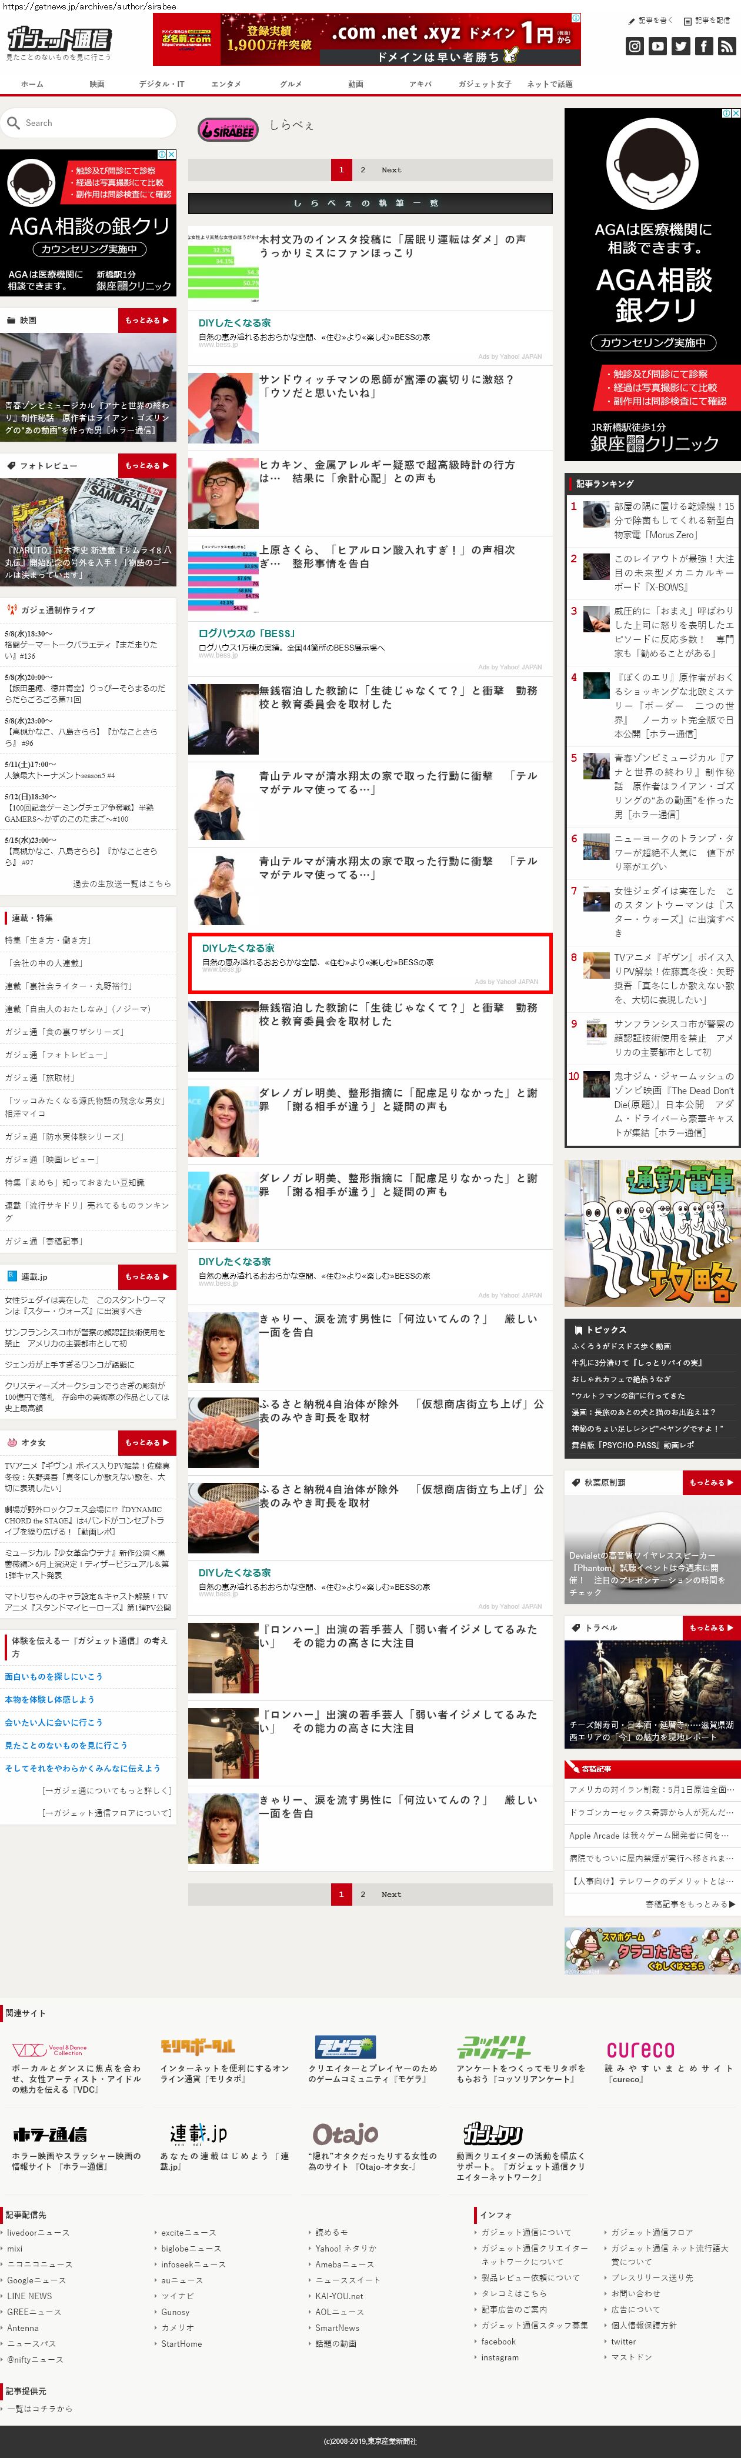Click the SIRABEE author logo
This screenshot has width=741, height=2458.
click(228, 130)
